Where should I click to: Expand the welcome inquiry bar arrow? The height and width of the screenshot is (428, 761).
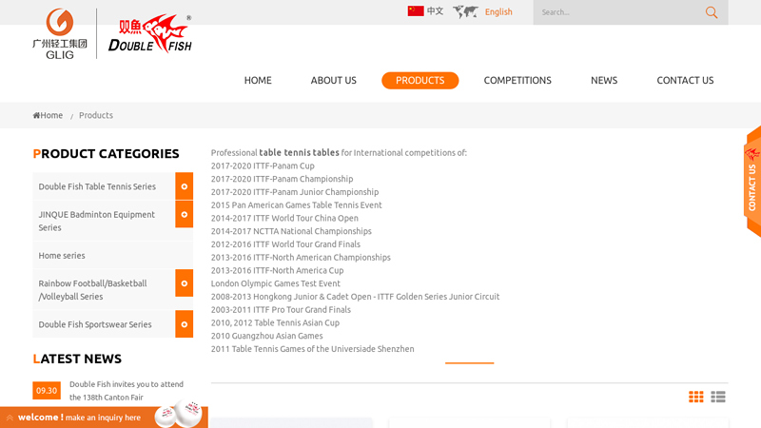tap(10, 418)
